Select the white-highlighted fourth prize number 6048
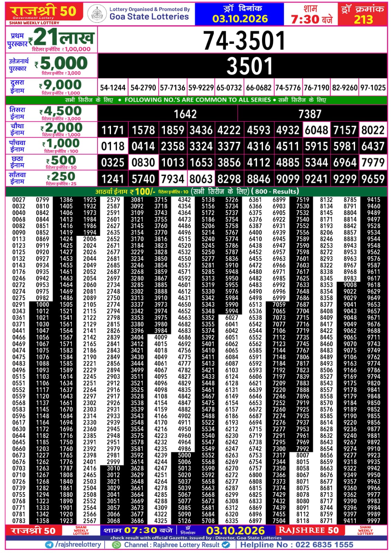The image size is (391, 553). 316,130
